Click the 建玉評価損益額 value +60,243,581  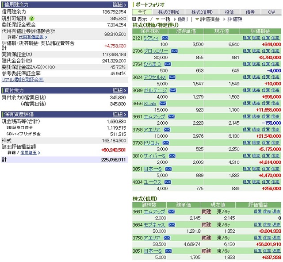click(114, 150)
